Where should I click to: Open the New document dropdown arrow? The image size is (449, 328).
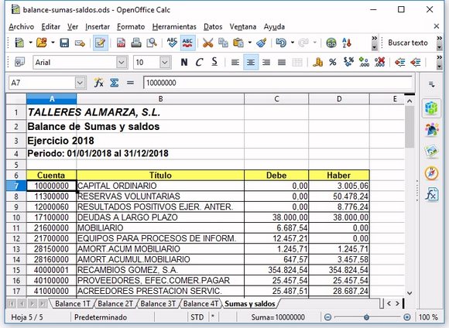(x=30, y=43)
